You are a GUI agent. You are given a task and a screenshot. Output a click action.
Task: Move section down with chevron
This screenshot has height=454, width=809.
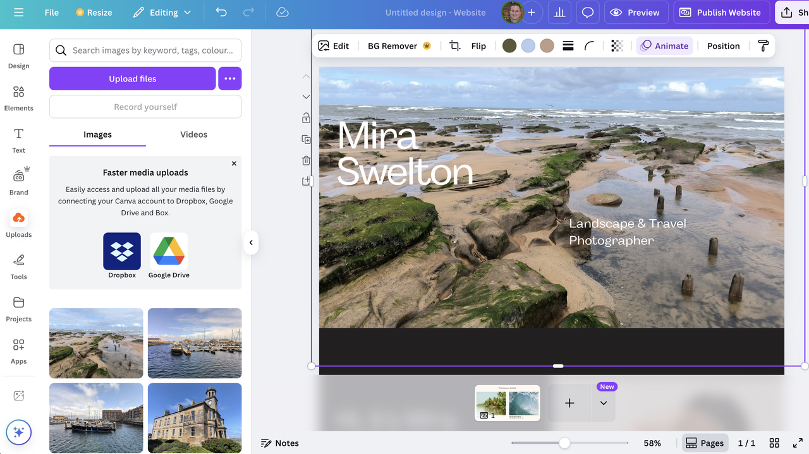(x=306, y=97)
